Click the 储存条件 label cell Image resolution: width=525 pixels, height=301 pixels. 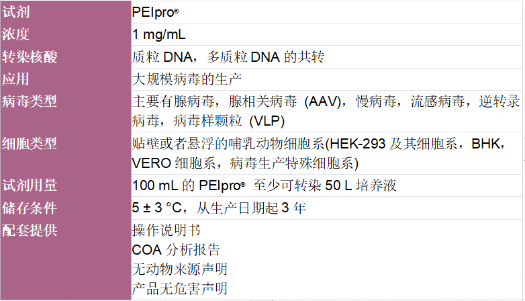66,208
